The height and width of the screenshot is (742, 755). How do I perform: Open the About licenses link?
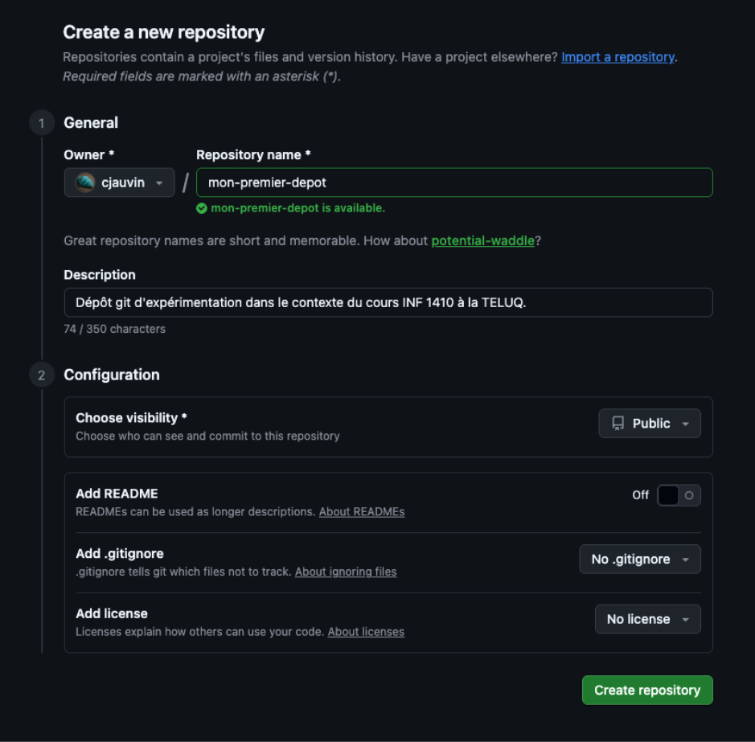pyautogui.click(x=366, y=632)
